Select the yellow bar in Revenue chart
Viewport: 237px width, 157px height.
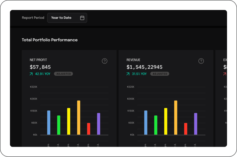click(x=166, y=121)
